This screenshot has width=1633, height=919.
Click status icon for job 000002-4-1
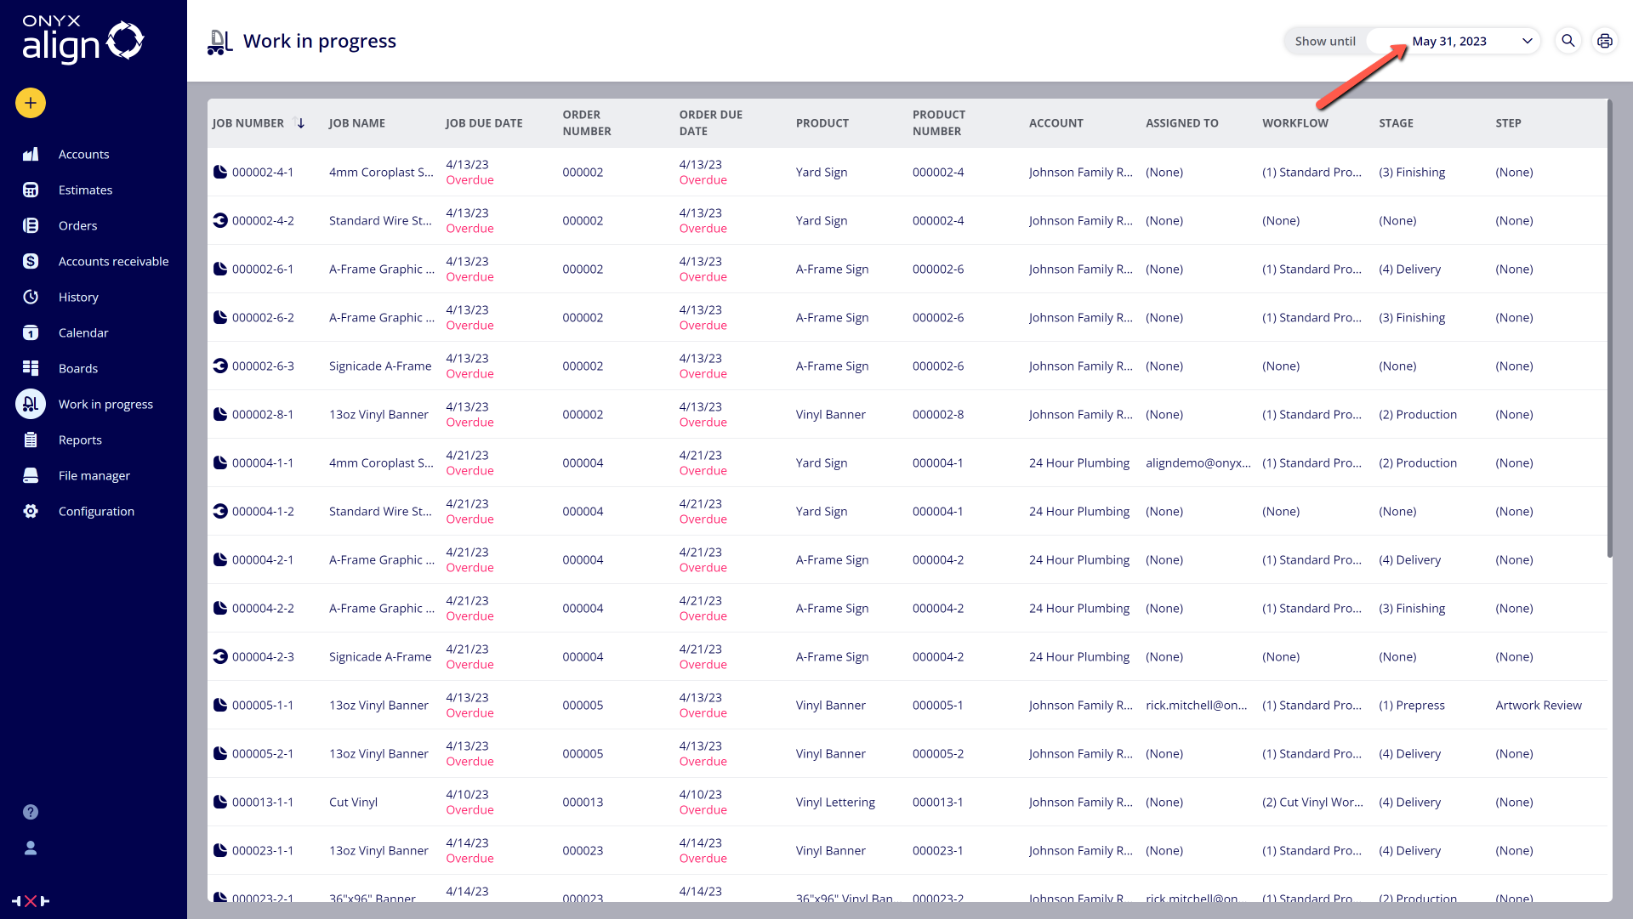click(220, 172)
